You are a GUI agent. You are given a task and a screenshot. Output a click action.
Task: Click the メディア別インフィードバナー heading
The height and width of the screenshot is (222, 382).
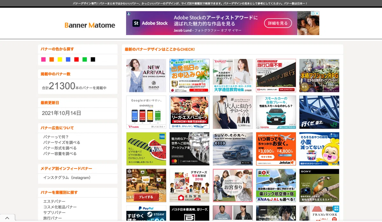(x=67, y=168)
